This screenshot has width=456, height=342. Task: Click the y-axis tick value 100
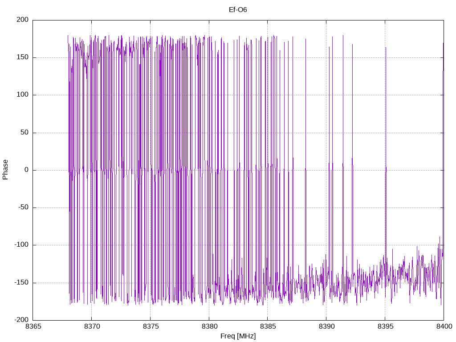pos(23,95)
